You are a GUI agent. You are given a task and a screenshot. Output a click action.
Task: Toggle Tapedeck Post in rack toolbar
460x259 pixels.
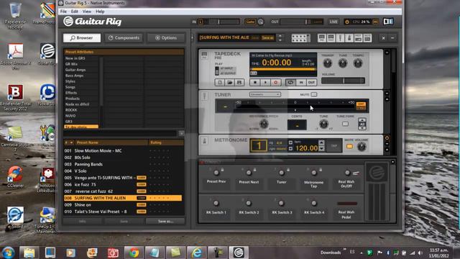coord(331,38)
